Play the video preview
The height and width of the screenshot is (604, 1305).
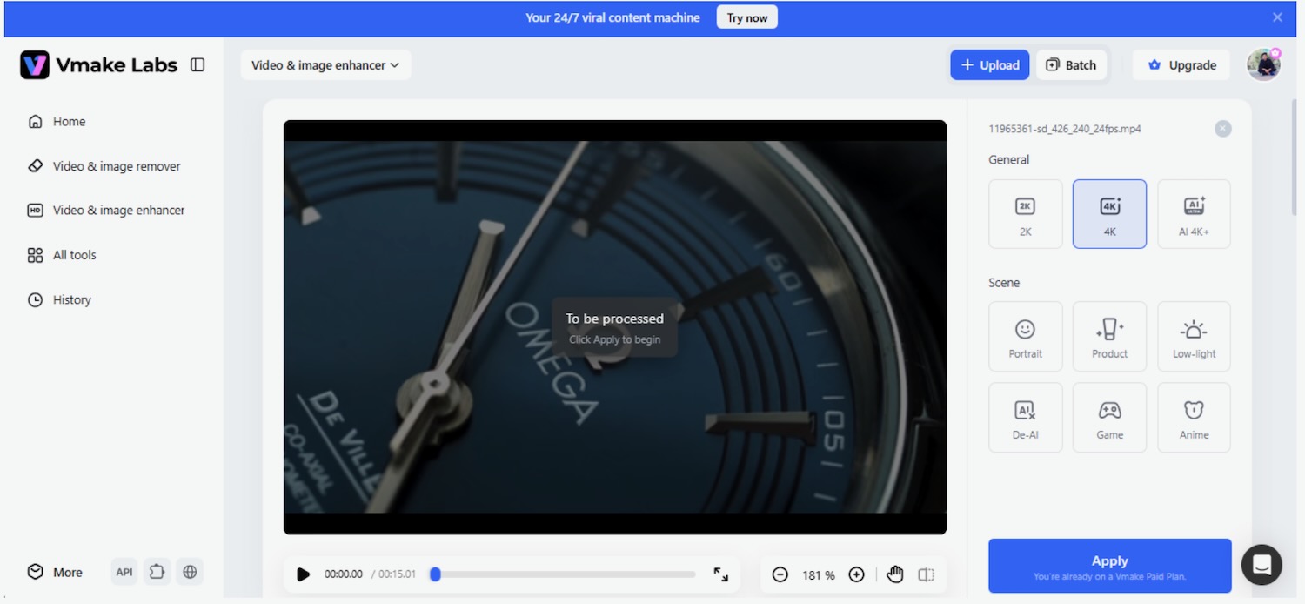(x=303, y=574)
